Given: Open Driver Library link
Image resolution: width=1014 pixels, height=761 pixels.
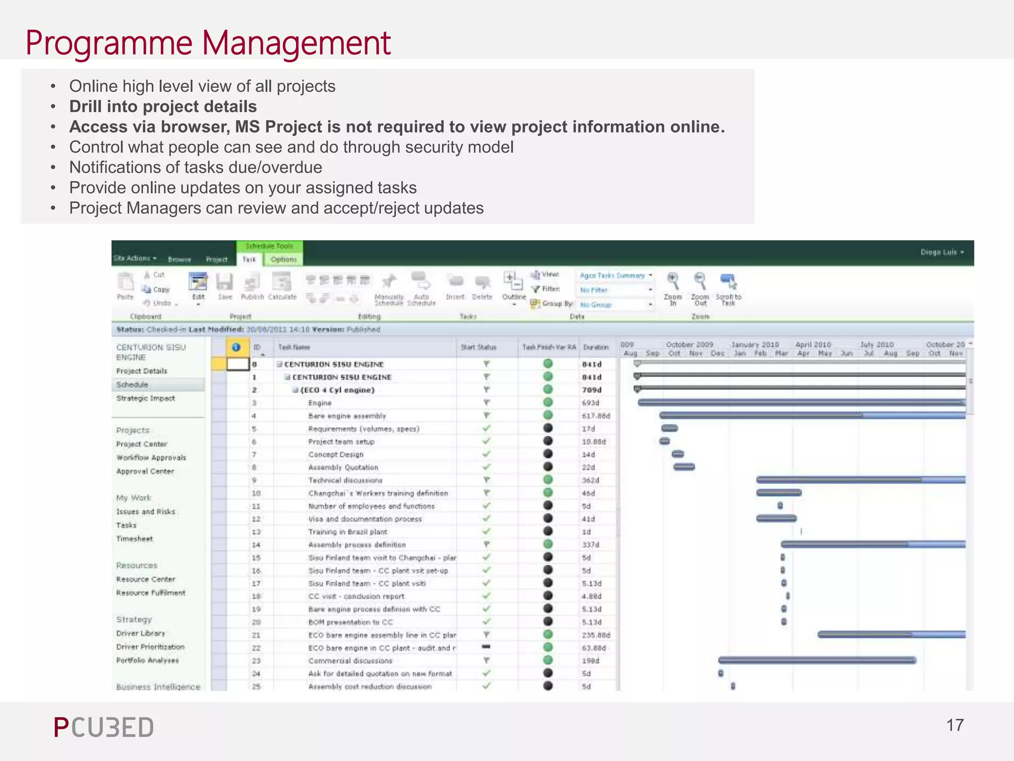Looking at the screenshot, I should click(x=141, y=633).
